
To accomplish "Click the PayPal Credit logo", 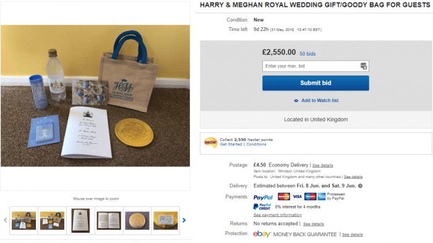I will click(x=262, y=207).
